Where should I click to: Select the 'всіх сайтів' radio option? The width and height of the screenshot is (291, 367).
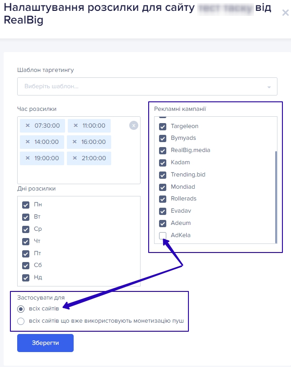[x=21, y=309]
